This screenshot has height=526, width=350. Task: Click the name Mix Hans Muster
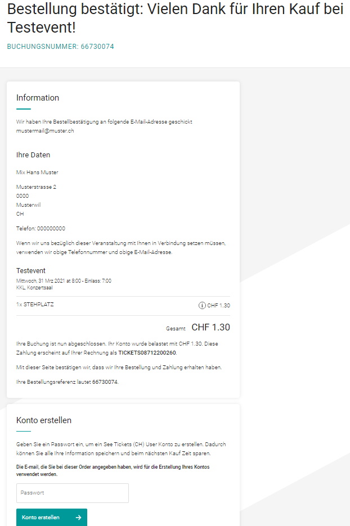coord(37,173)
